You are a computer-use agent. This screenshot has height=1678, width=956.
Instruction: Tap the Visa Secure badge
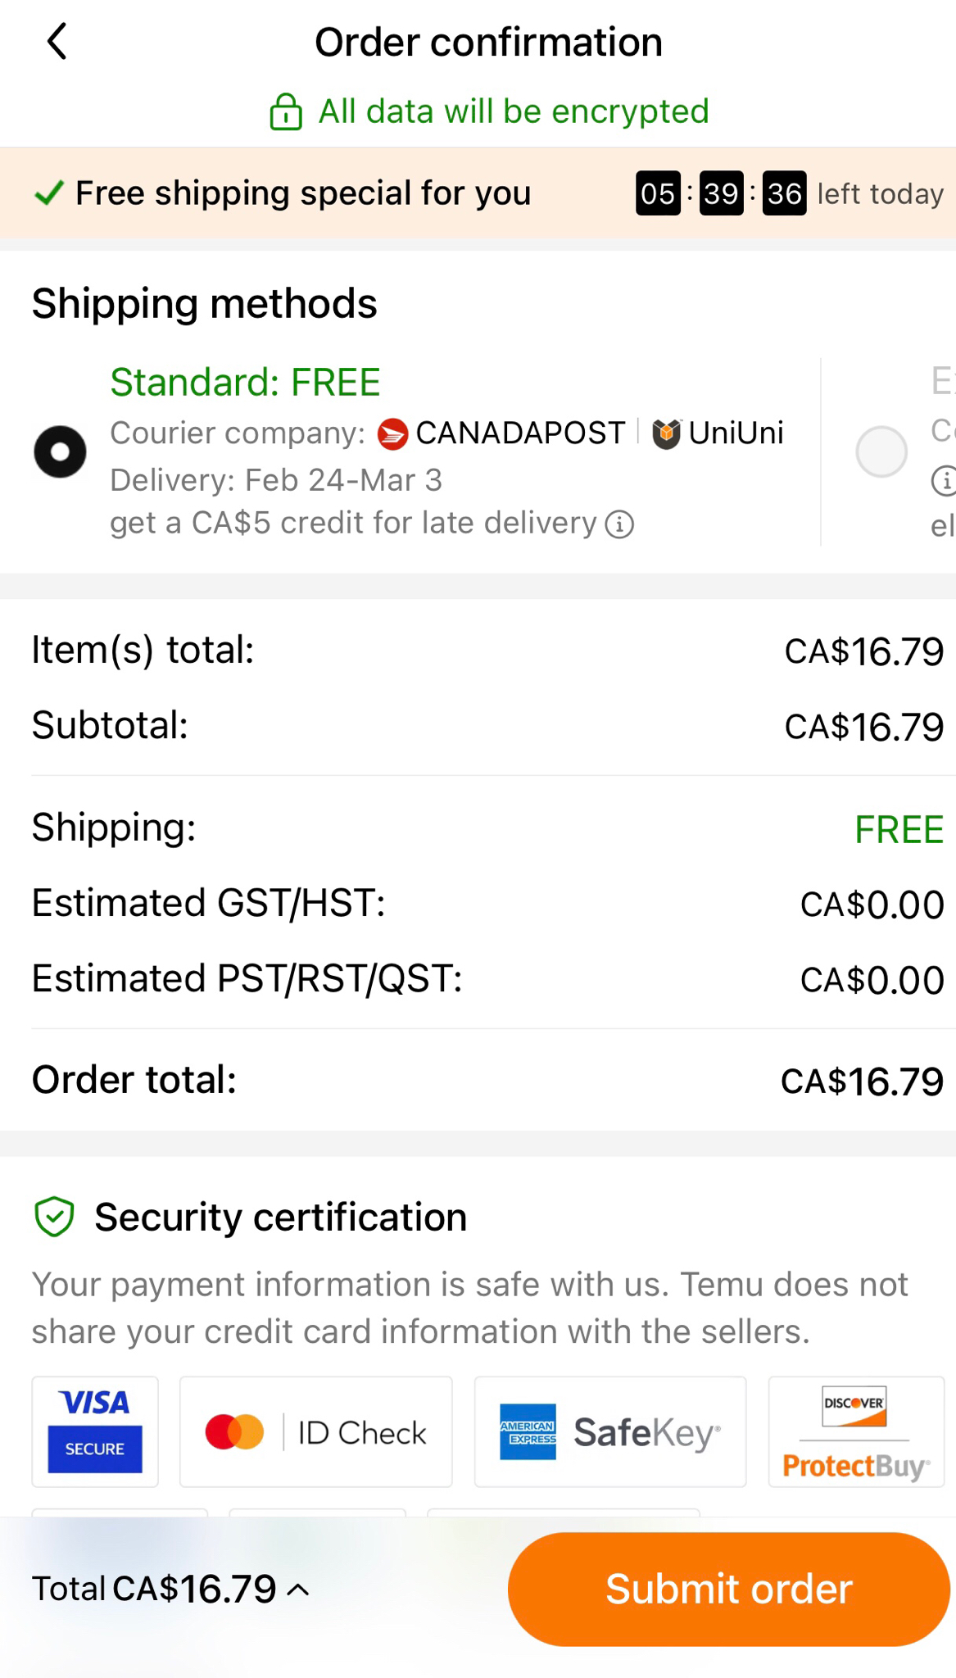tap(95, 1431)
